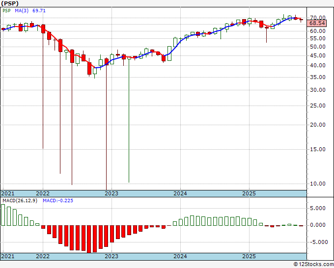Click the 50.00 price axis label
334x268 pixels.
317,47
